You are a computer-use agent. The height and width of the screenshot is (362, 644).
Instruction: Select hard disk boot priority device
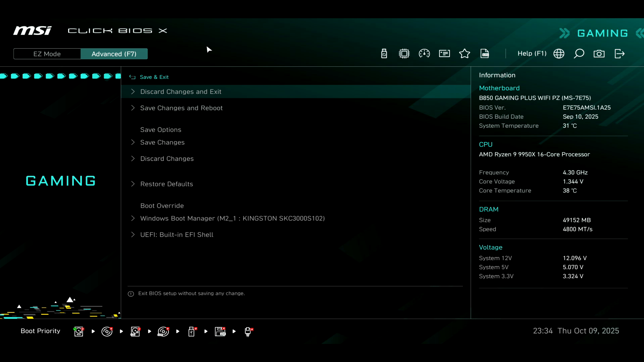click(x=79, y=331)
